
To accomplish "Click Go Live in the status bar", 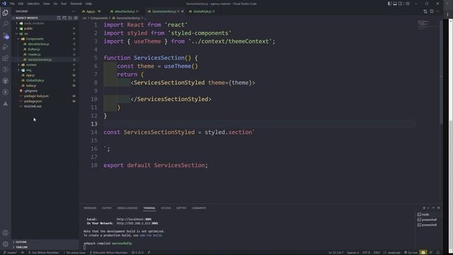I will (x=411, y=252).
